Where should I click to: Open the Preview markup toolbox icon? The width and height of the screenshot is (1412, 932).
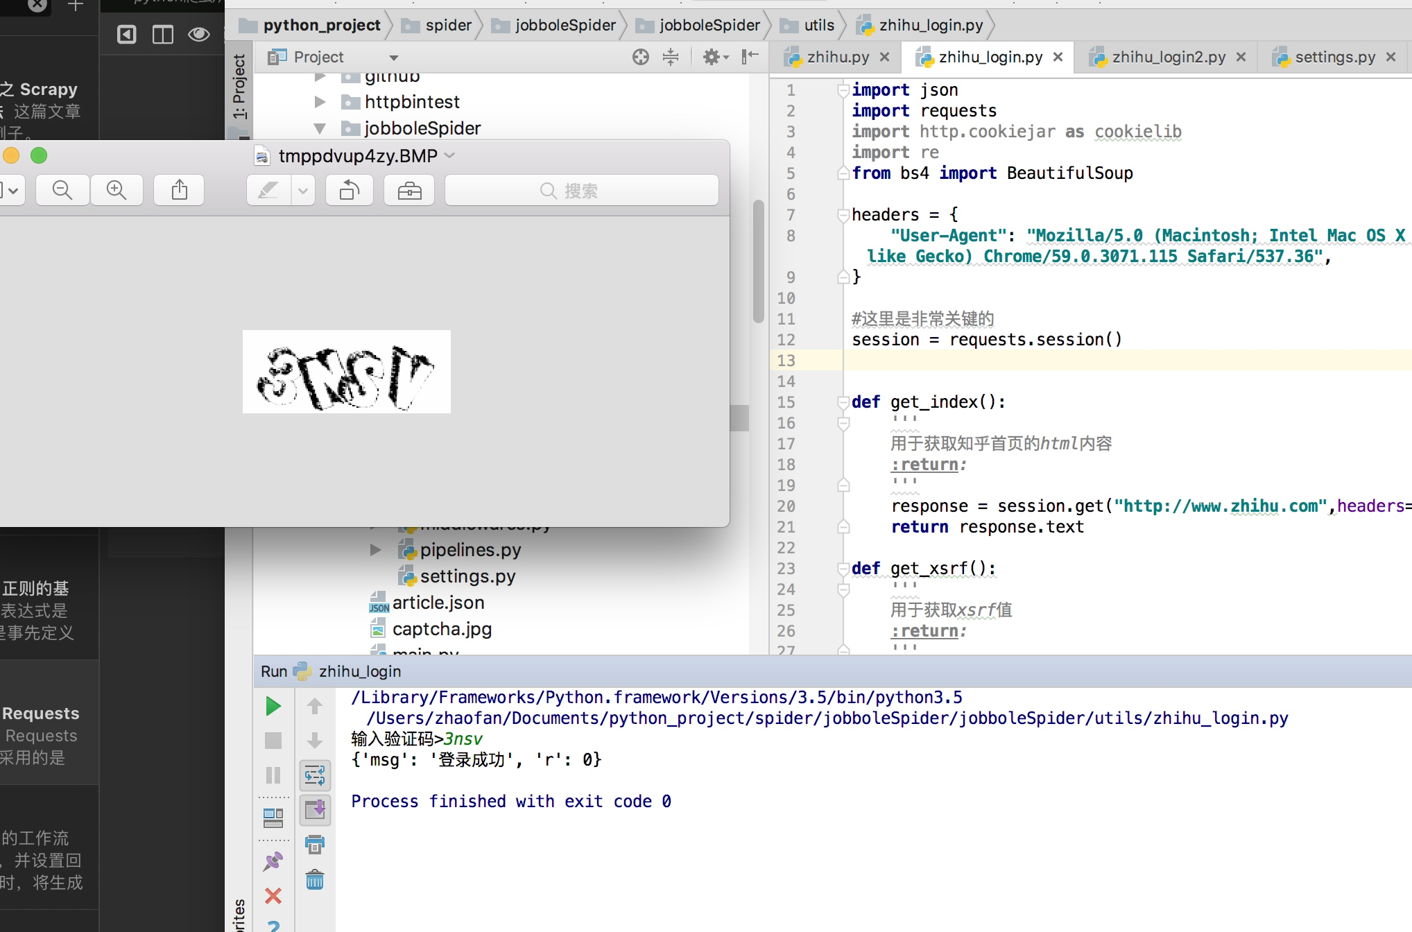[409, 190]
